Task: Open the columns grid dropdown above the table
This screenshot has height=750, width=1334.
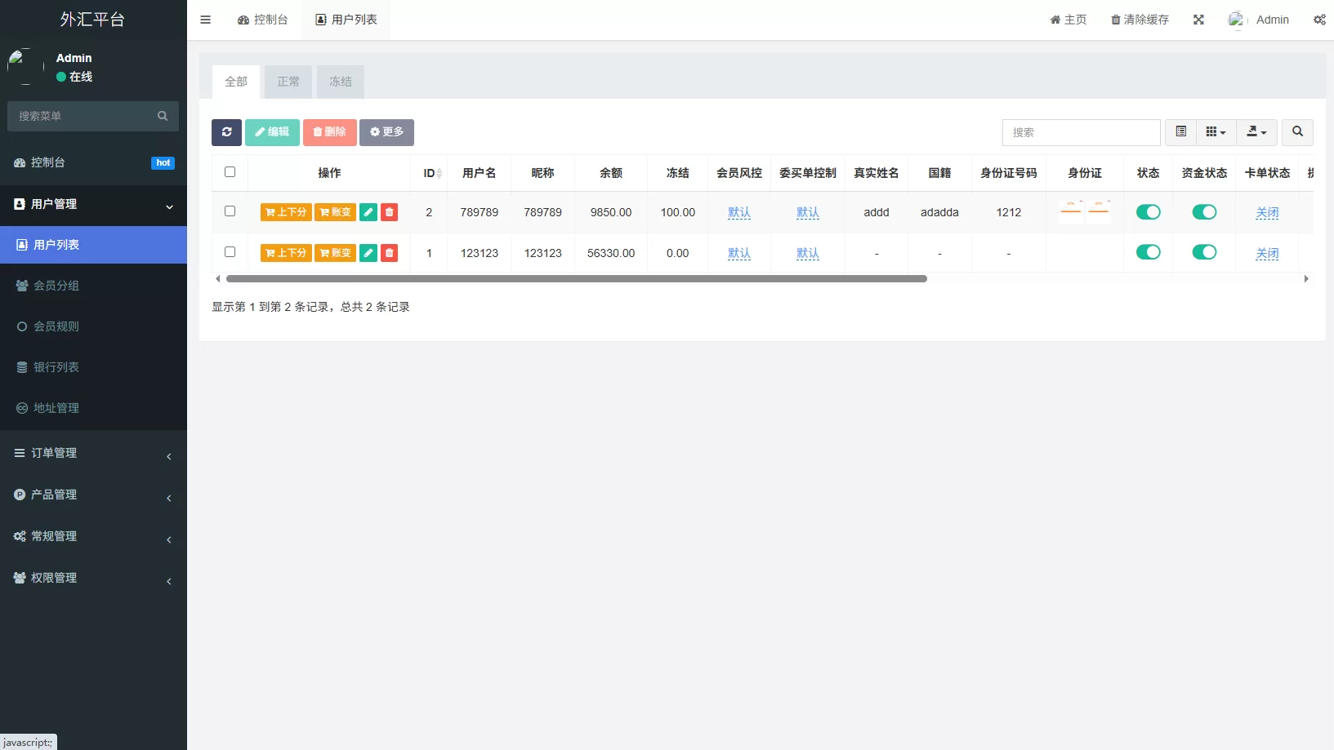Action: [1215, 131]
